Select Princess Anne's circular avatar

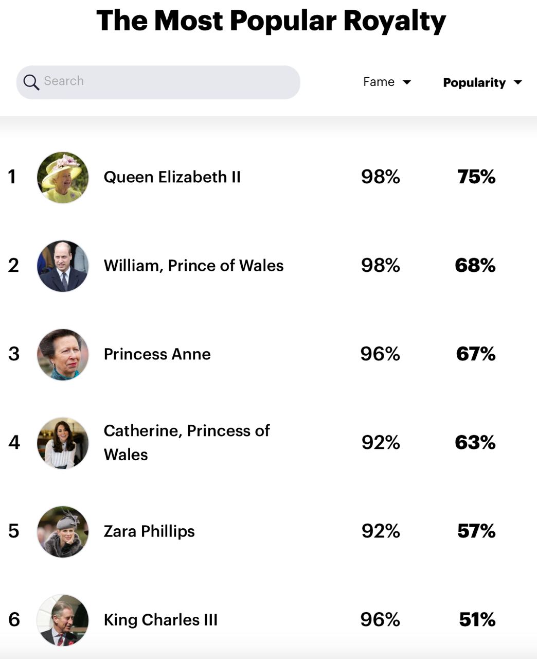(x=63, y=354)
